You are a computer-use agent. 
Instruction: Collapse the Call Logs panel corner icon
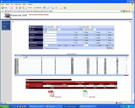point(127,55)
